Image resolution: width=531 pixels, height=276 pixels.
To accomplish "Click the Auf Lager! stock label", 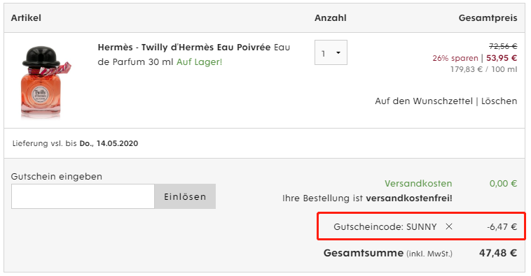I will coord(199,61).
